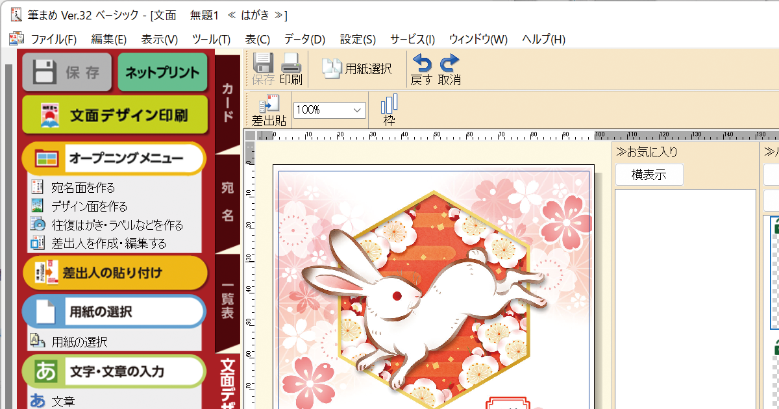Open the サービス(I) menu
The height and width of the screenshot is (409, 779).
coord(412,39)
